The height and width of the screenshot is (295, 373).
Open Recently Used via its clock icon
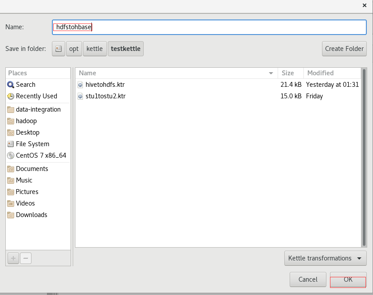[11, 96]
